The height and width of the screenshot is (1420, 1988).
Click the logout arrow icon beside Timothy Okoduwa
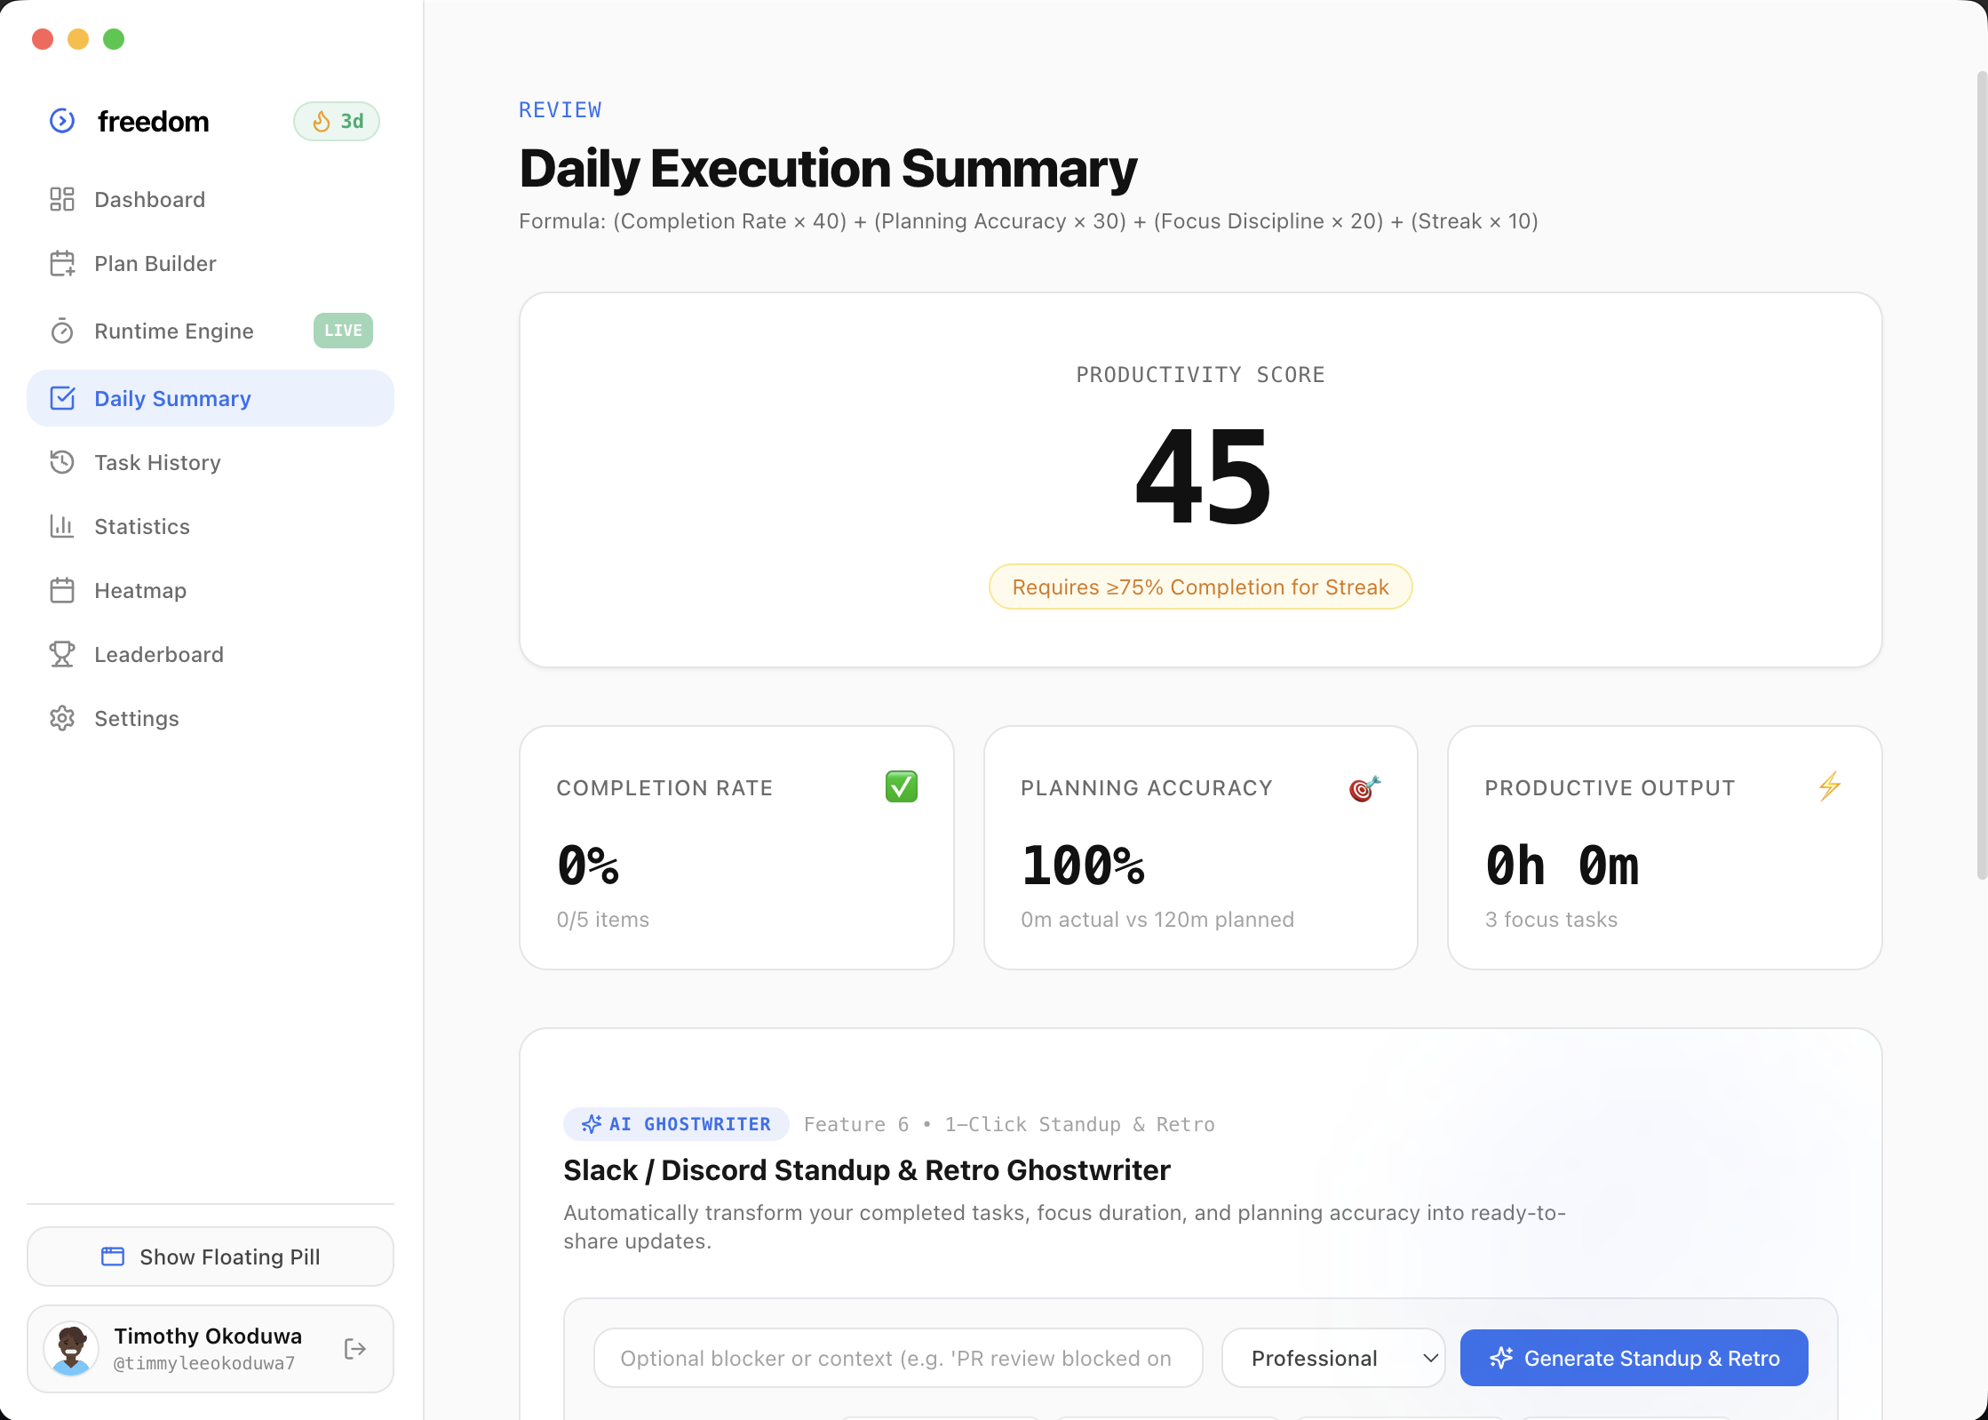[355, 1349]
